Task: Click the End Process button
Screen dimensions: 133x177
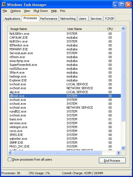Action: pyautogui.click(x=112, y=161)
